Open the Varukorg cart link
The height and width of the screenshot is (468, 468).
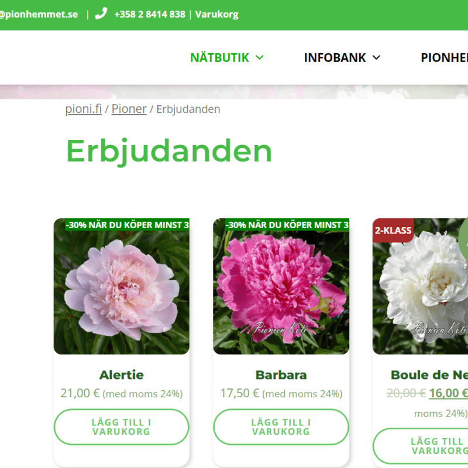[x=216, y=15]
